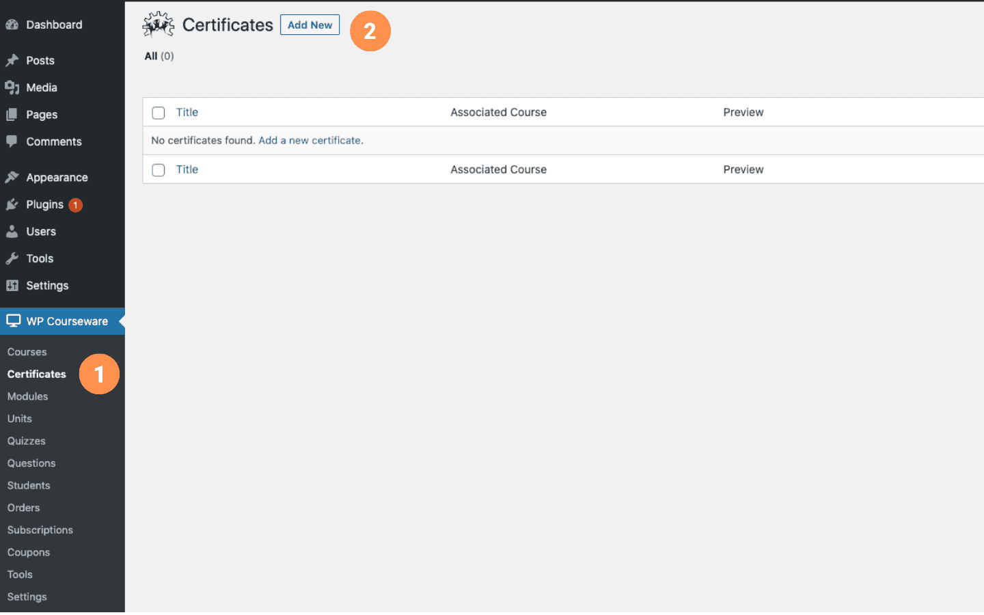Tick the select-all checkbox in table footer

point(159,170)
